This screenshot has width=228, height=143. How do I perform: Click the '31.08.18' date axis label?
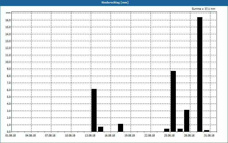point(209,136)
